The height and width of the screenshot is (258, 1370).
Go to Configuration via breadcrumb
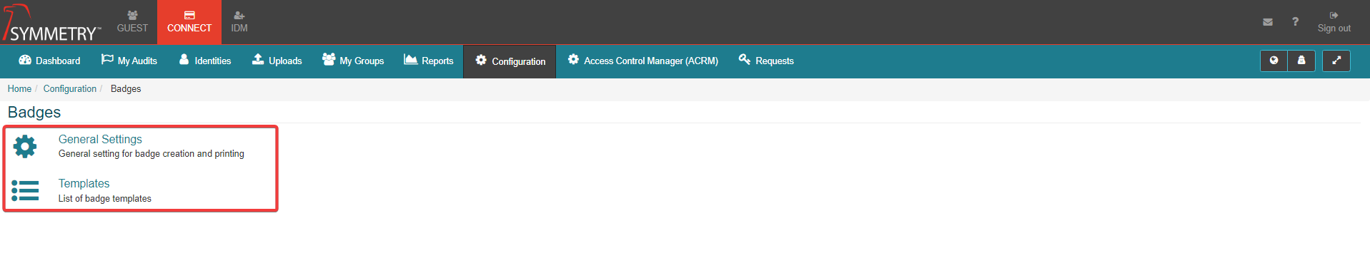[x=70, y=88]
